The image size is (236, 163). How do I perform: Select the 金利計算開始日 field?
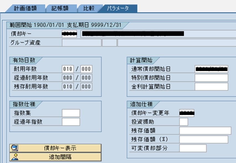(211, 87)
